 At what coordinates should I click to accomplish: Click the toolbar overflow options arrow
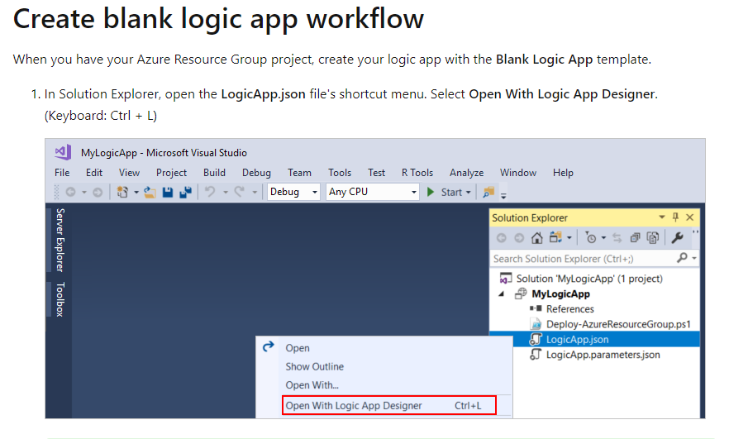pos(503,196)
